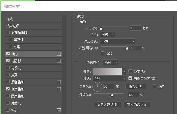
Task: Add another 颜色叠加 effect with plus icon
Action: 59,82
